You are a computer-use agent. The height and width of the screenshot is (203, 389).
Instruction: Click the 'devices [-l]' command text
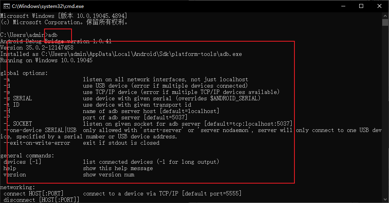point(22,162)
